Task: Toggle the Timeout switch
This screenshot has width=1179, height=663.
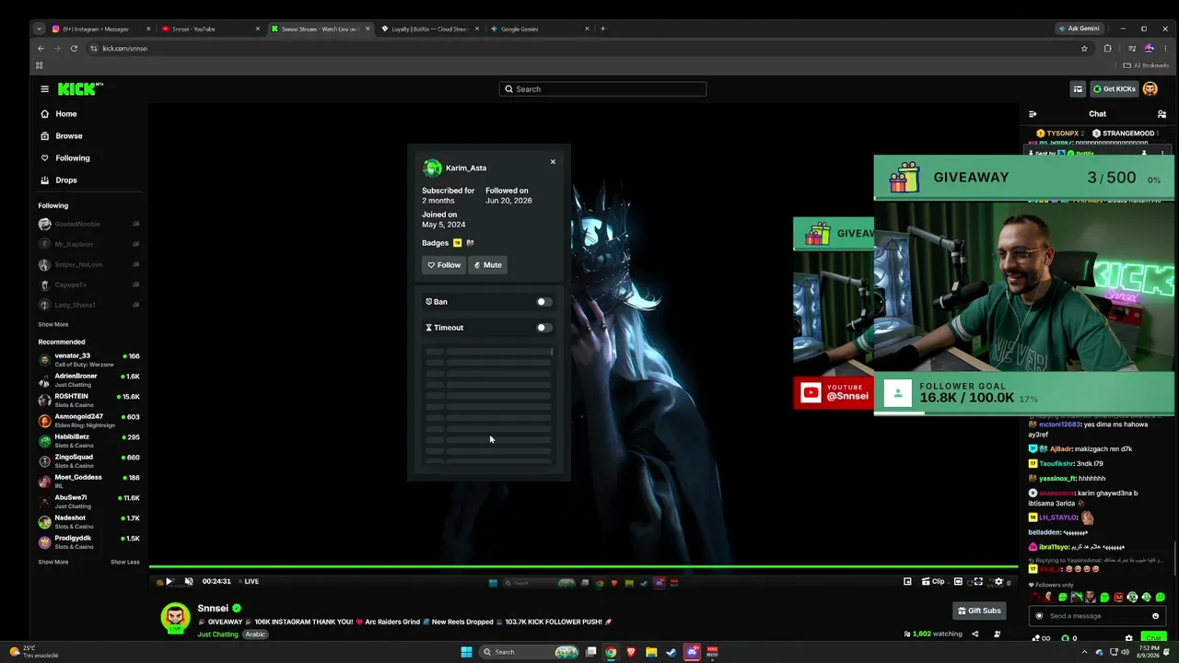Action: coord(543,328)
